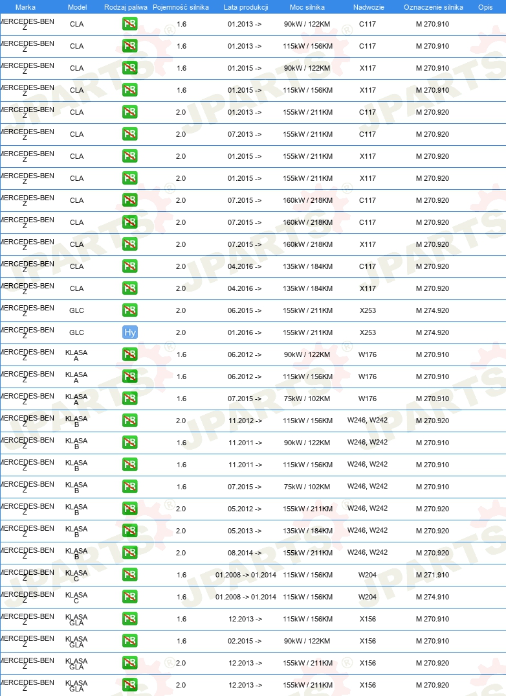Click 75kW / 102KM in Klasa A row

[307, 399]
